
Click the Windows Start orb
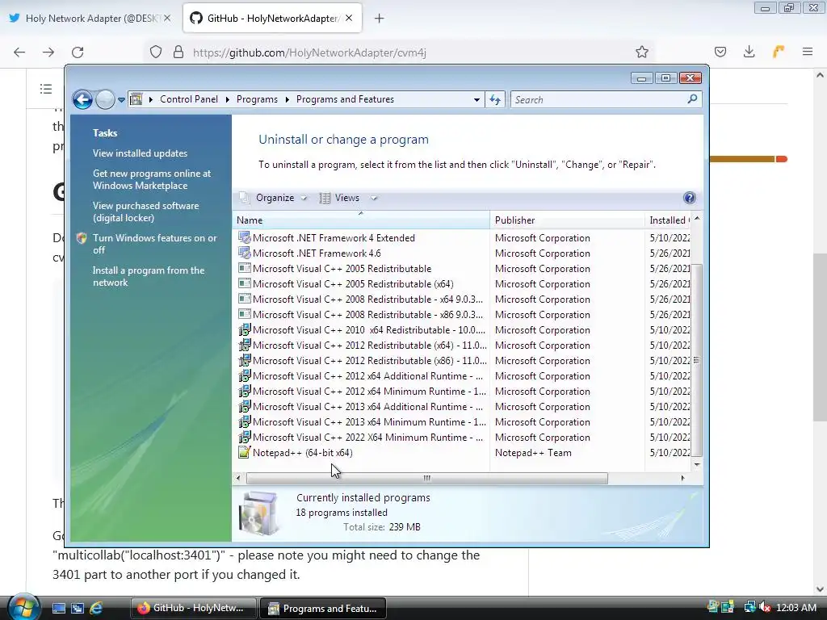(x=22, y=607)
